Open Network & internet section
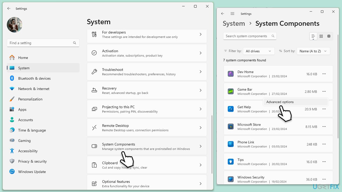 tap(43, 89)
